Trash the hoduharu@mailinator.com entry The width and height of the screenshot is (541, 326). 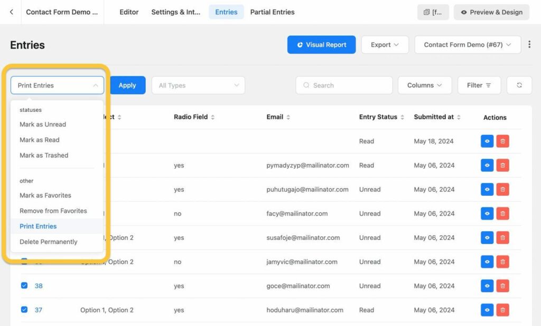click(x=503, y=310)
